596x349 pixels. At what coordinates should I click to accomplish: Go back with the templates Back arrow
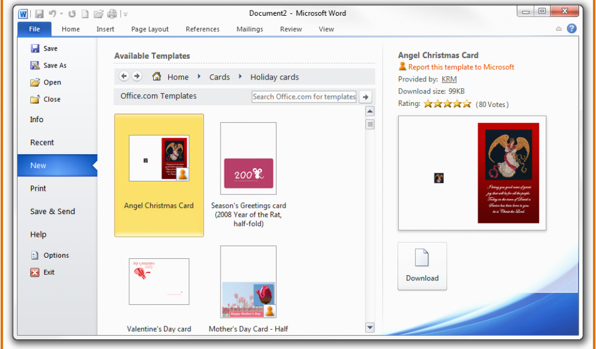click(x=123, y=76)
